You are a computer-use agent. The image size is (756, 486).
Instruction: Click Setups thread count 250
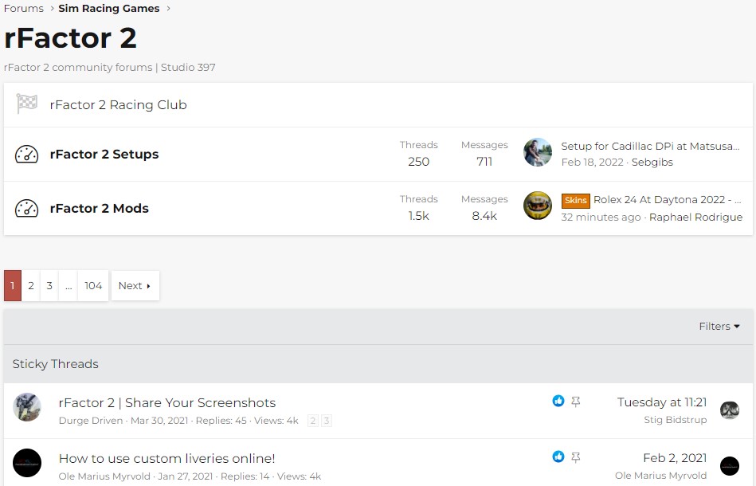(418, 162)
